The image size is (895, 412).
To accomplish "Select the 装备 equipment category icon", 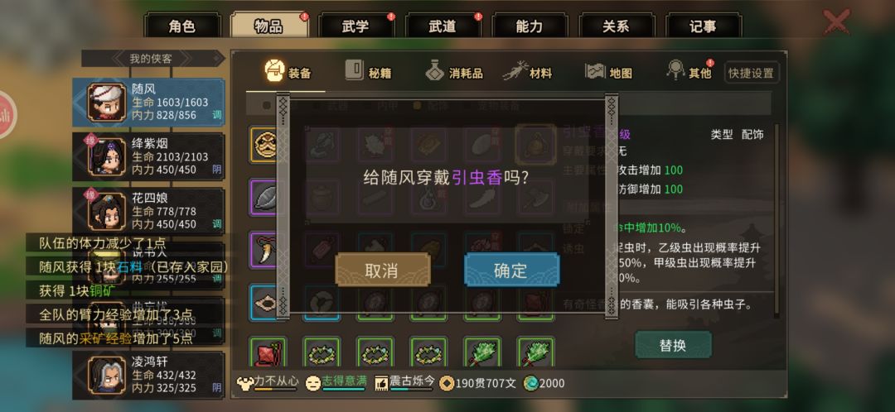I will (274, 70).
